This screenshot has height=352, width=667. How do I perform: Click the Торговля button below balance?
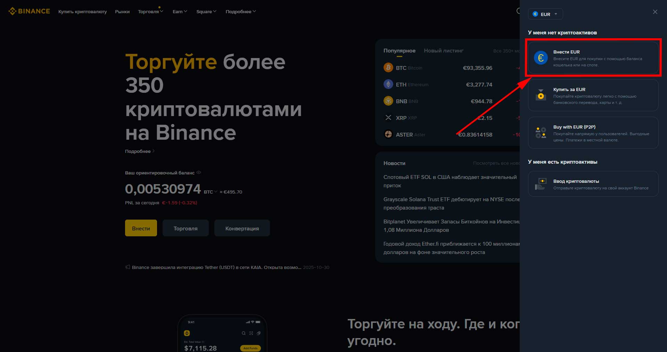(x=186, y=228)
